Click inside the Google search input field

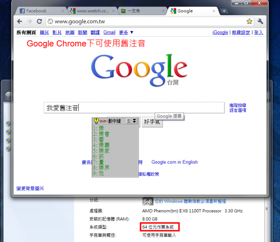pos(134,108)
